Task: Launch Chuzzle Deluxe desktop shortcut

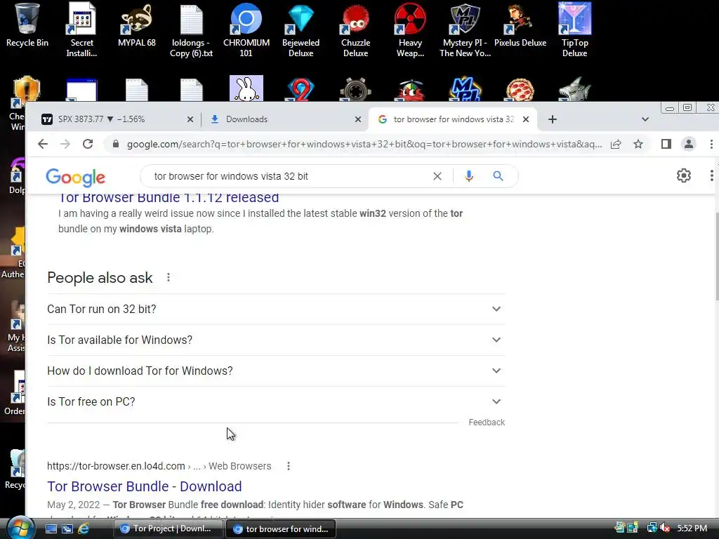Action: (355, 29)
